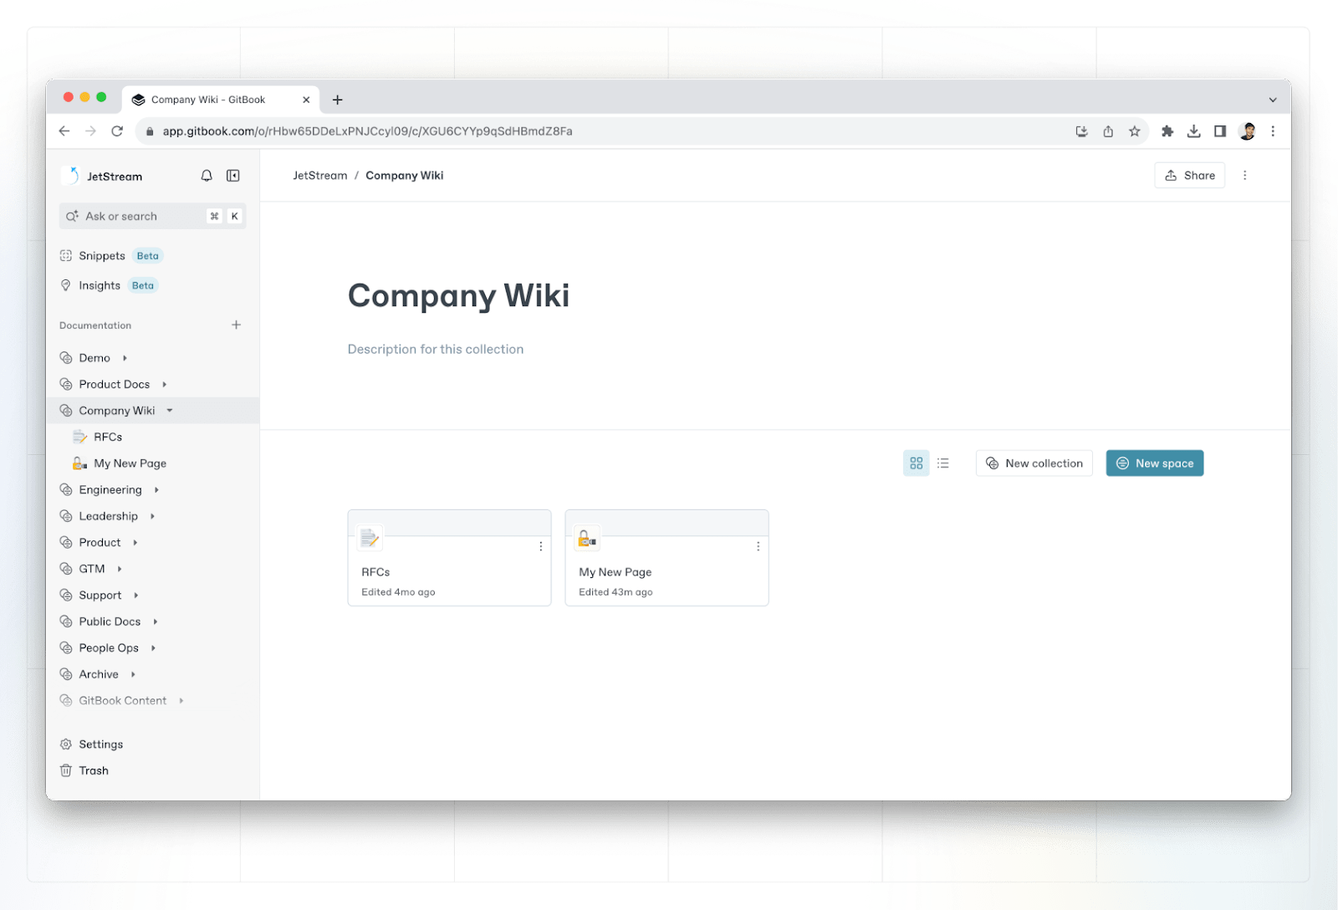Click the New collection button
Image resolution: width=1338 pixels, height=910 pixels.
[x=1034, y=463]
